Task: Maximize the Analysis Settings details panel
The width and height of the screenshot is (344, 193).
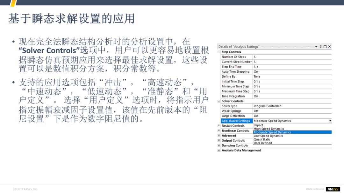Action: click(325, 47)
